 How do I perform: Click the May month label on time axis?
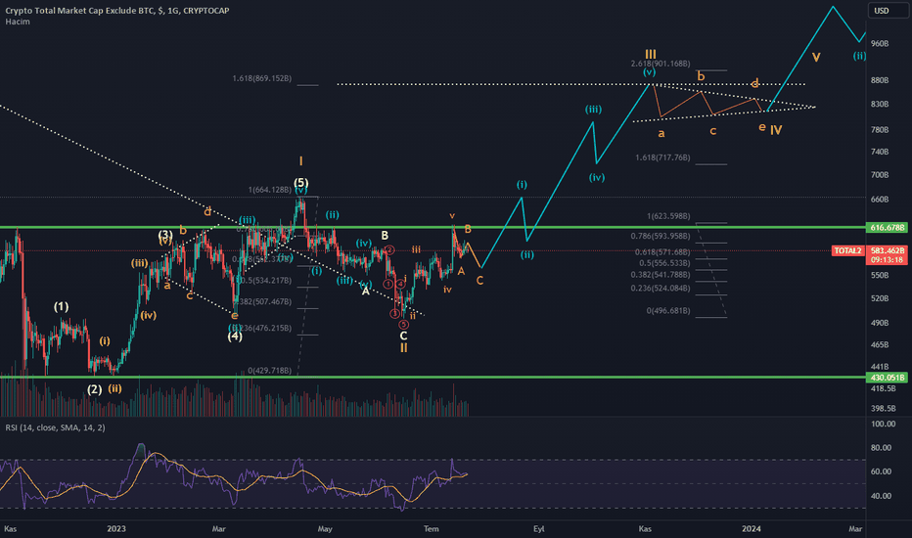pyautogui.click(x=325, y=528)
